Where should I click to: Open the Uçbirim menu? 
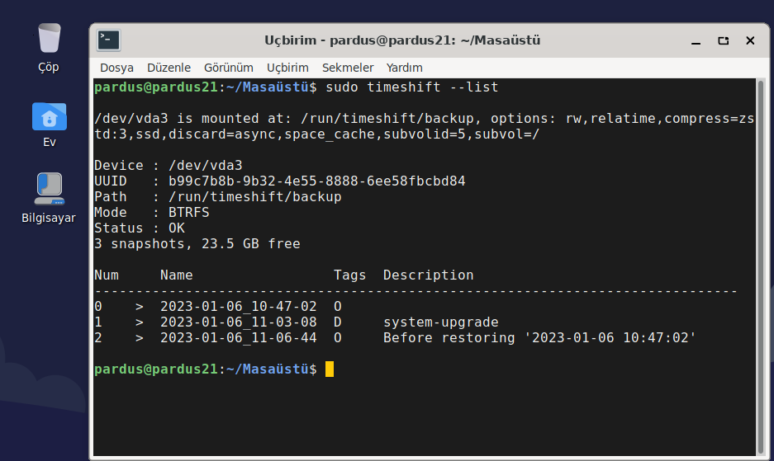coord(287,68)
